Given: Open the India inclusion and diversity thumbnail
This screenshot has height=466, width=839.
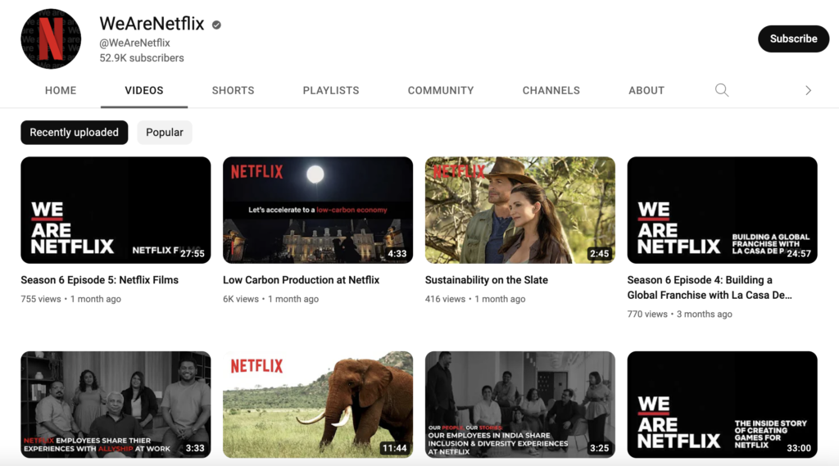Looking at the screenshot, I should 520,405.
